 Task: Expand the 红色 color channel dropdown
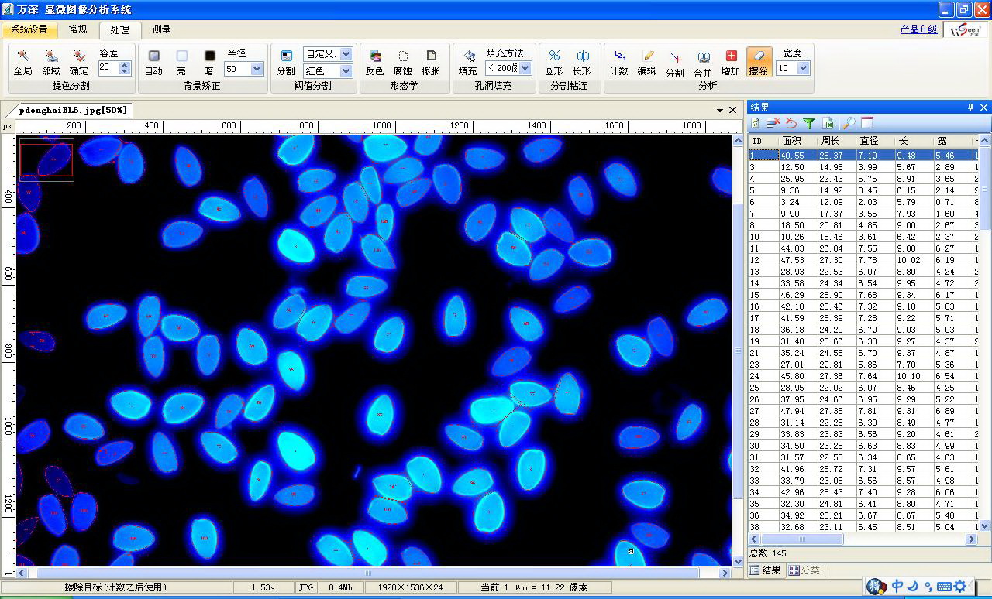[x=346, y=71]
